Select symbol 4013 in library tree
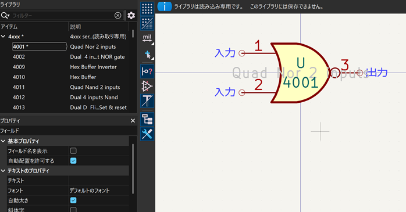The image size is (406, 212). tap(19, 107)
